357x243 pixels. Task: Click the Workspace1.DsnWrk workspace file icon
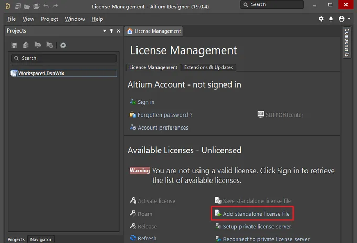pyautogui.click(x=14, y=73)
